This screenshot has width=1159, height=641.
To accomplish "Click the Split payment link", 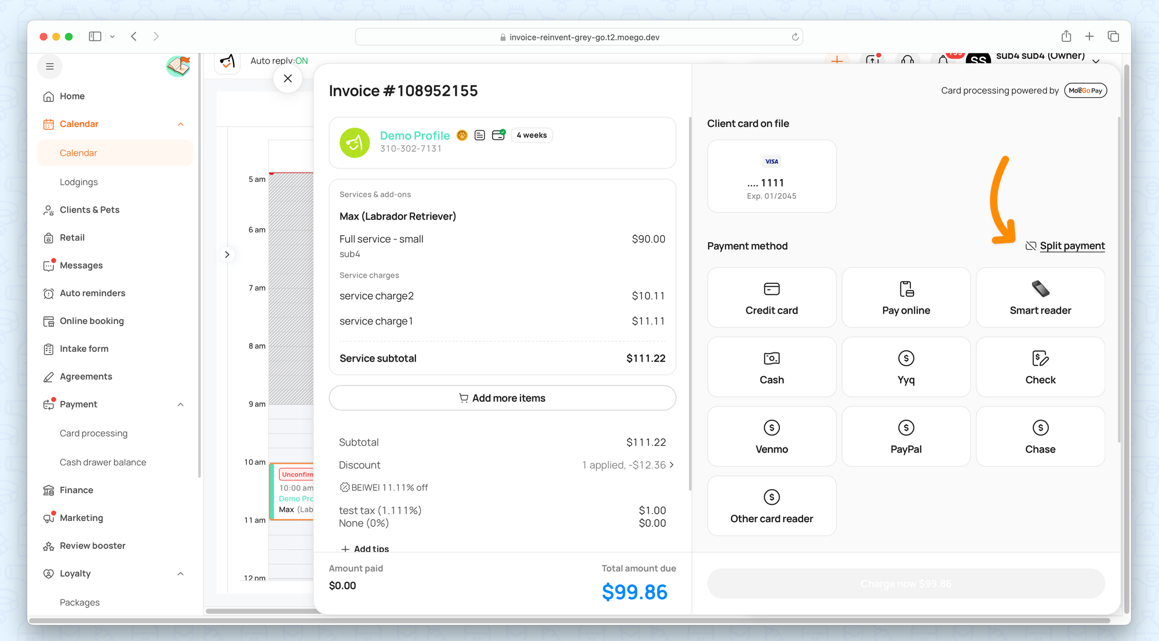I will tap(1071, 246).
